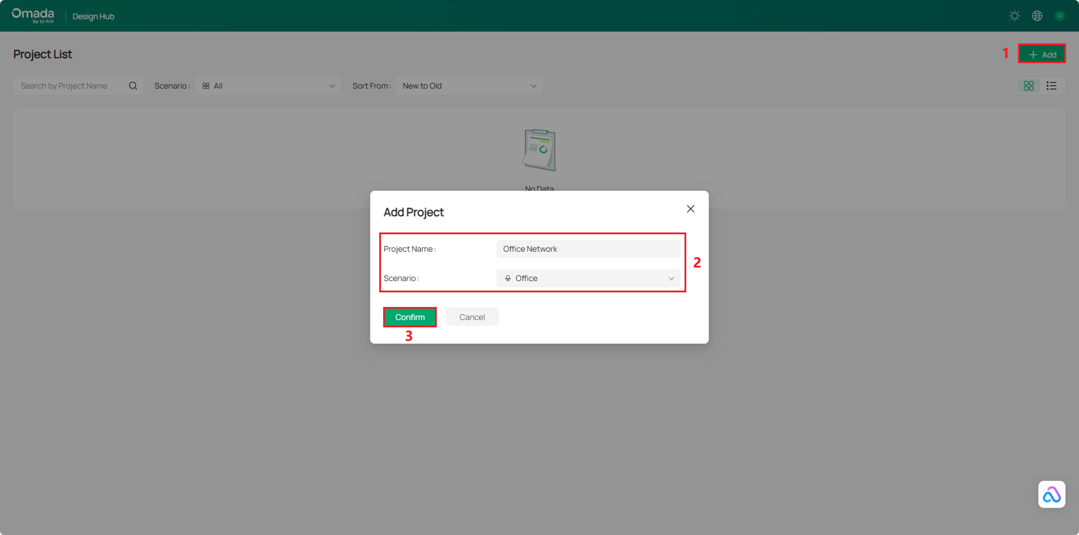Image resolution: width=1079 pixels, height=535 pixels.
Task: Open the AI assistant floating icon
Action: pyautogui.click(x=1051, y=495)
